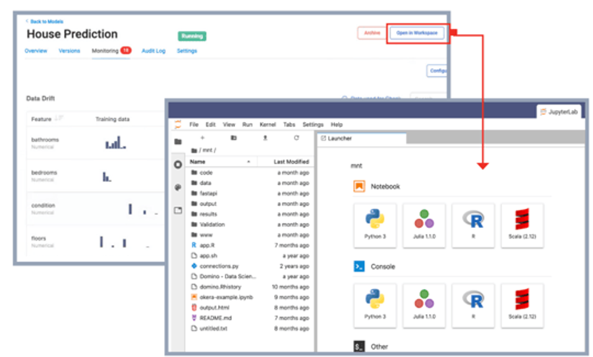Select the Launcher tab
The width and height of the screenshot is (593, 357).
362,138
